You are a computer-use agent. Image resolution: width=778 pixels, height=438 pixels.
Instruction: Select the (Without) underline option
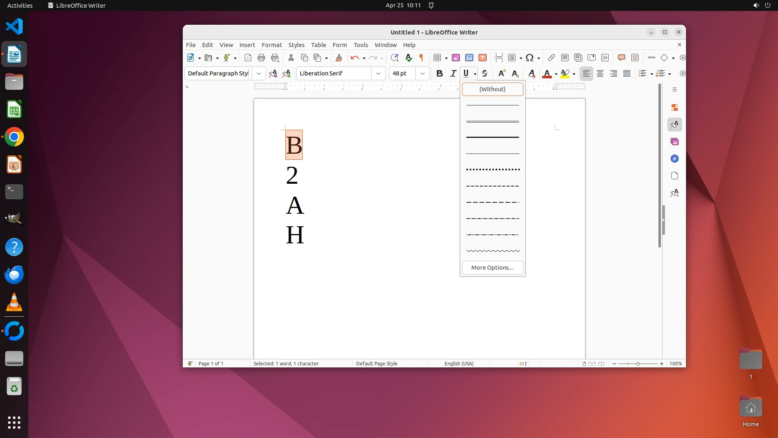pyautogui.click(x=492, y=89)
